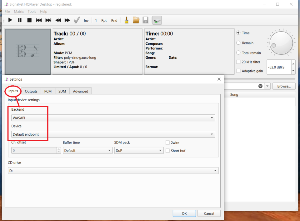The width and height of the screenshot is (300, 221).
Task: Open the SDM pack DoP dropdown
Action: pyautogui.click(x=139, y=150)
